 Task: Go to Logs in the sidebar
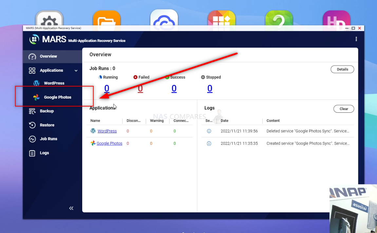44,153
